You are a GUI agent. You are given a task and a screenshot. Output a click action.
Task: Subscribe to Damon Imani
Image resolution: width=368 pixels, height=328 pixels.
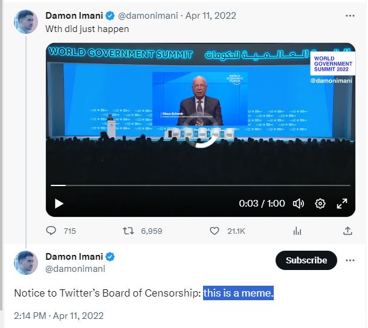click(306, 260)
